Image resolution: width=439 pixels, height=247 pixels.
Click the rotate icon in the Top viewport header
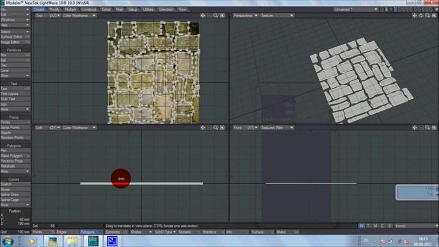[x=209, y=16]
